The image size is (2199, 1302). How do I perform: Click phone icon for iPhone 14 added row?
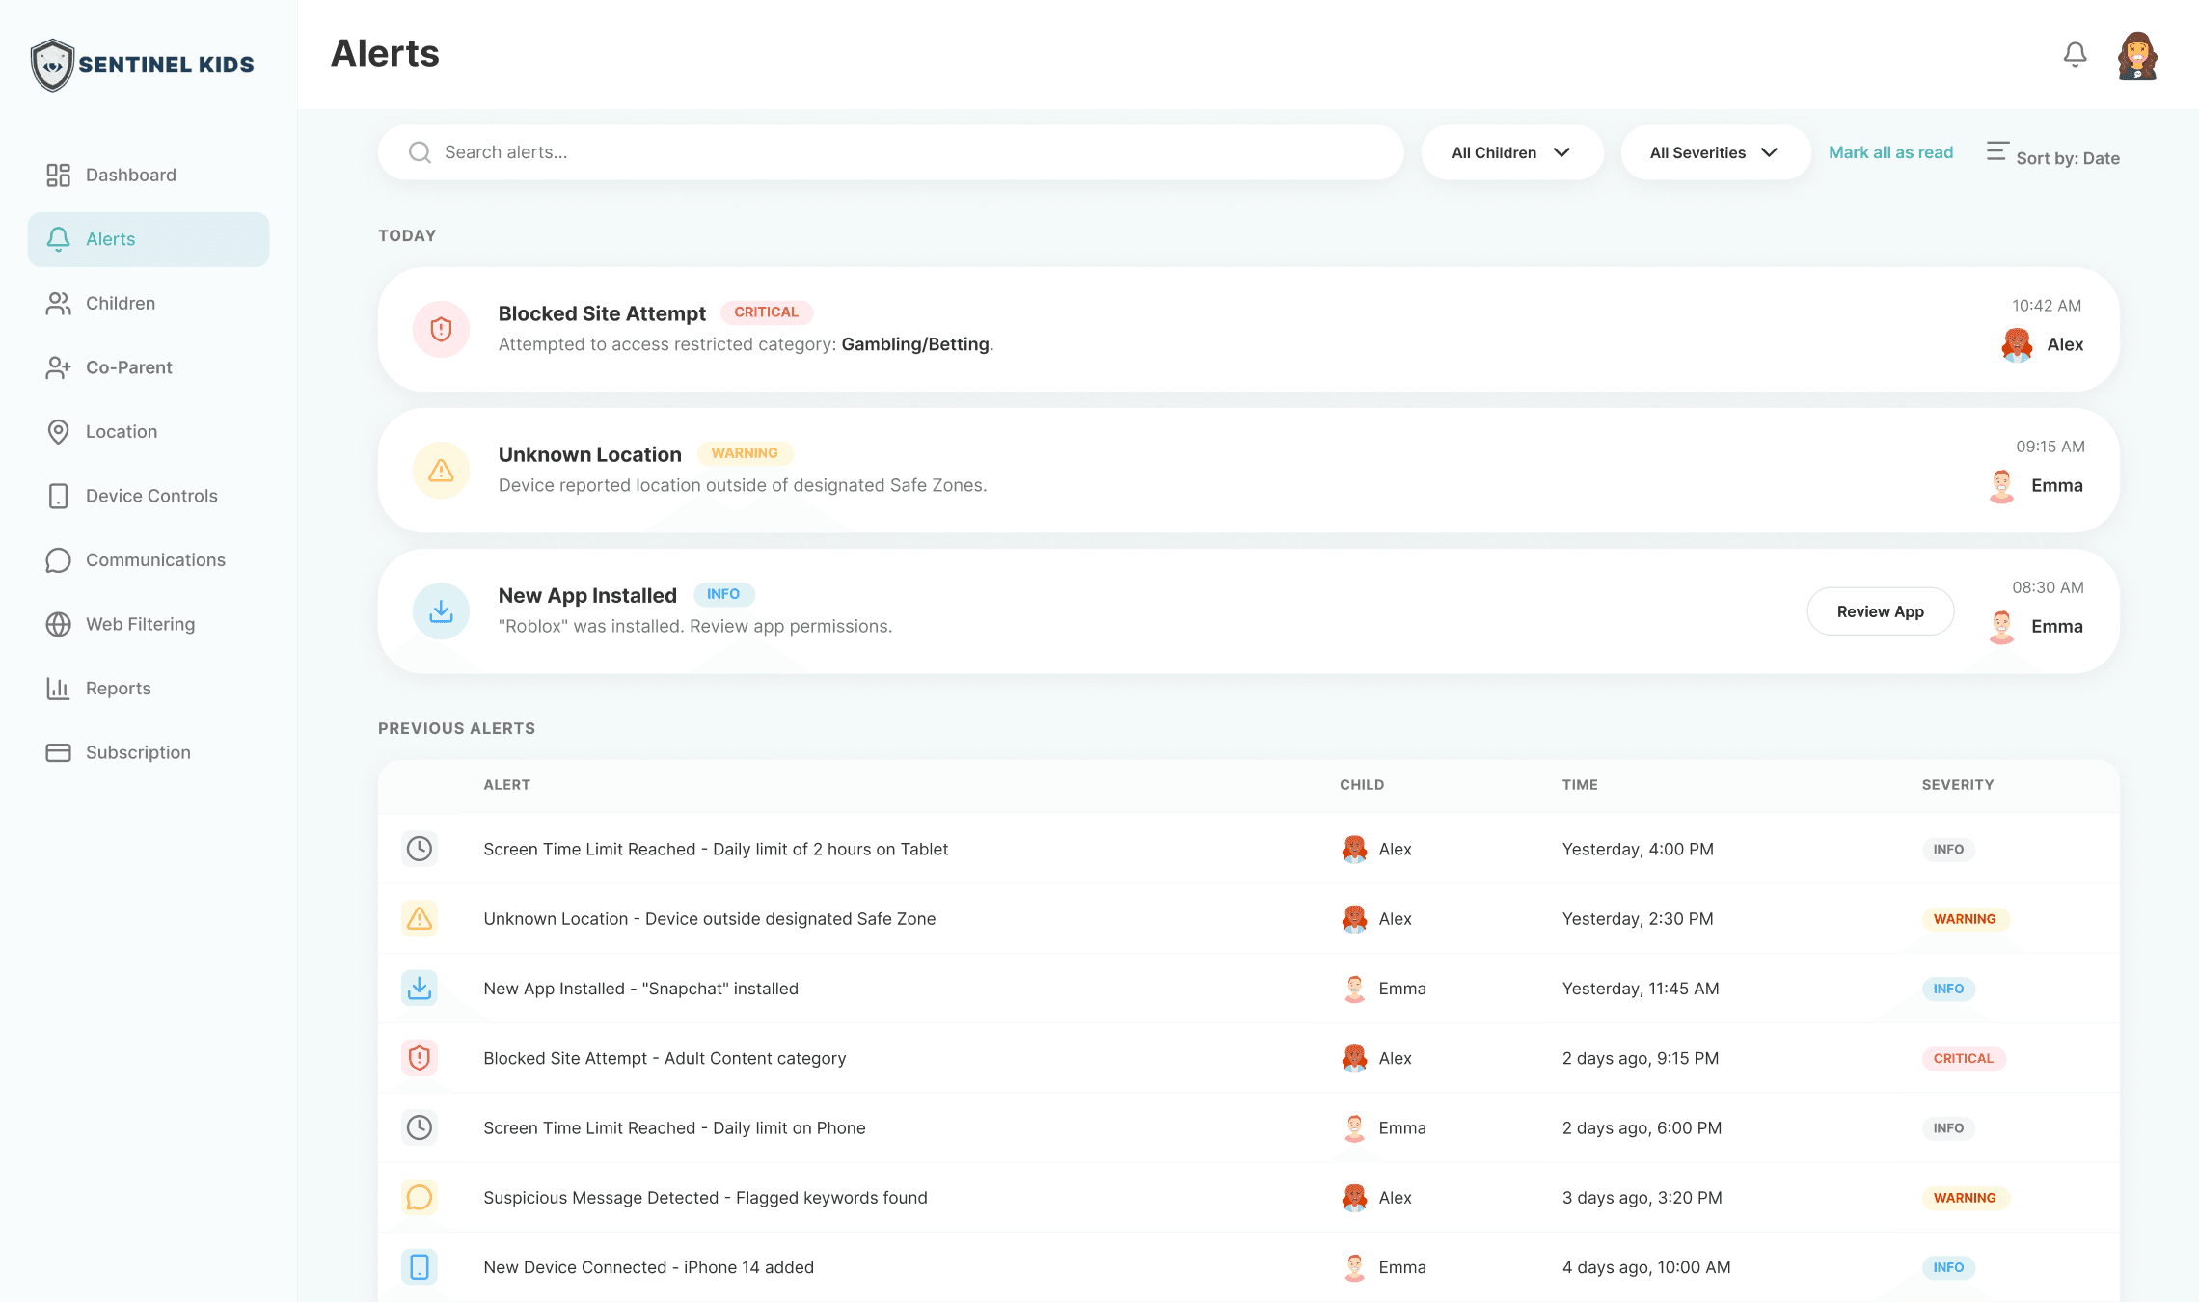point(420,1267)
